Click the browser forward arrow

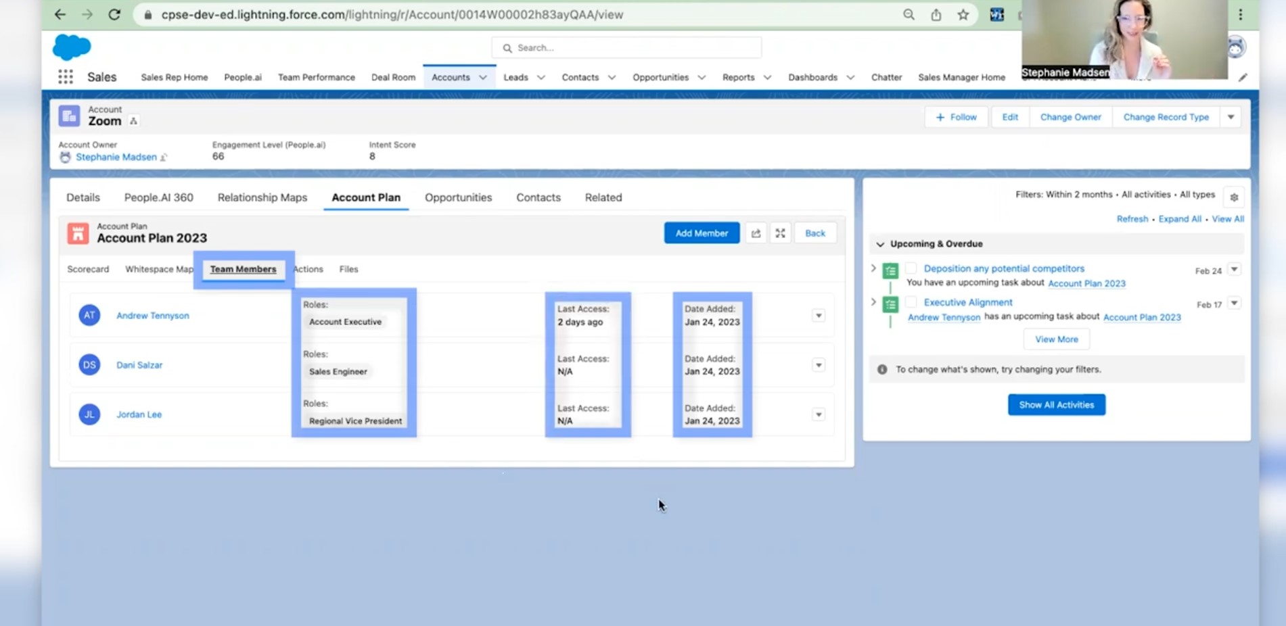87,14
